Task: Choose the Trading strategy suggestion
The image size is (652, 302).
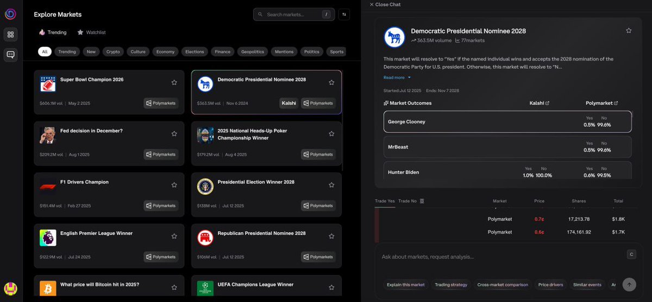Action: click(x=451, y=285)
